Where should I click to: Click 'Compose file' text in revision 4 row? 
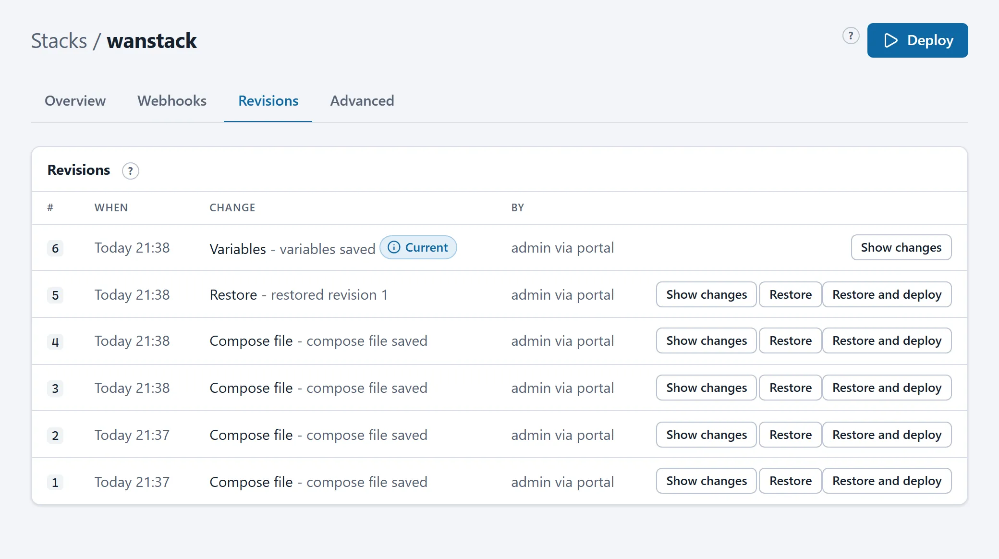click(251, 341)
